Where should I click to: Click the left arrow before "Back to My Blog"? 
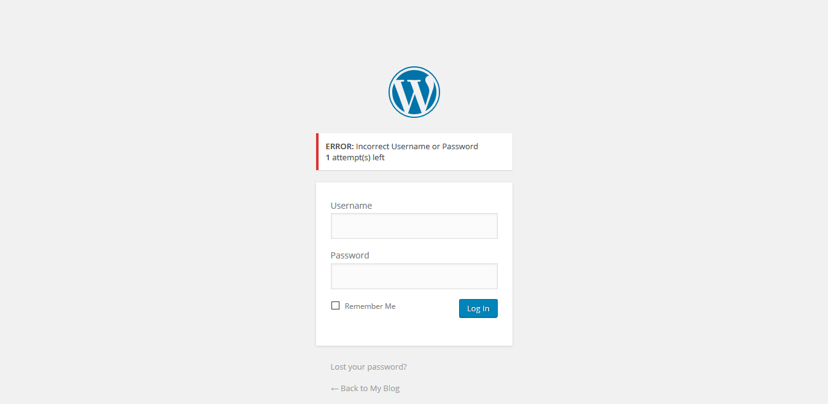(335, 389)
